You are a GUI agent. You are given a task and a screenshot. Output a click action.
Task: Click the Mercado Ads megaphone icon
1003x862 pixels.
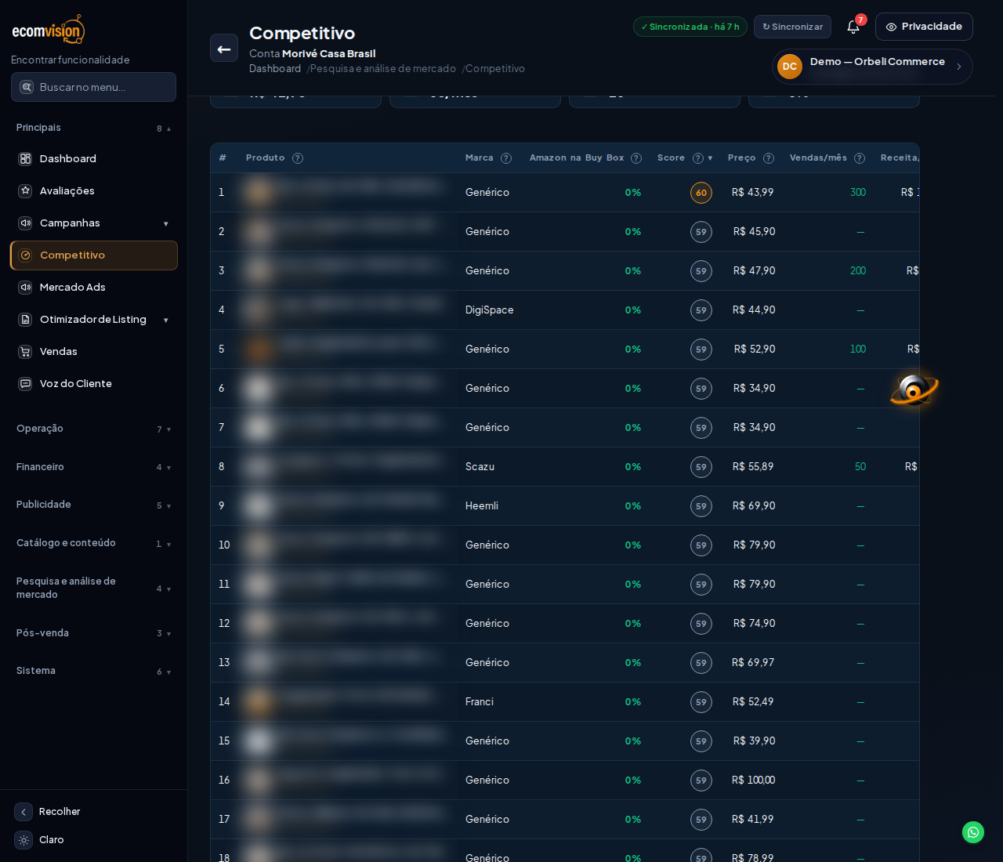click(x=25, y=288)
